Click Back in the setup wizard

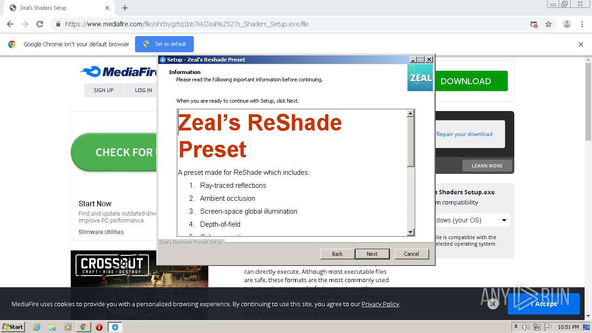pyautogui.click(x=338, y=254)
